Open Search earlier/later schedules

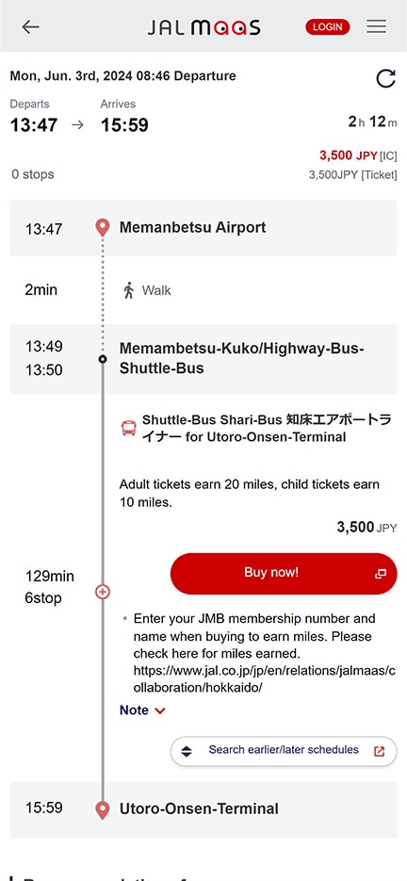tap(284, 751)
